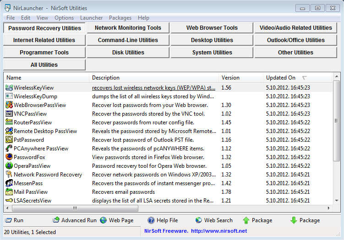
Task: Sort the list by Version column
Action: click(x=230, y=78)
